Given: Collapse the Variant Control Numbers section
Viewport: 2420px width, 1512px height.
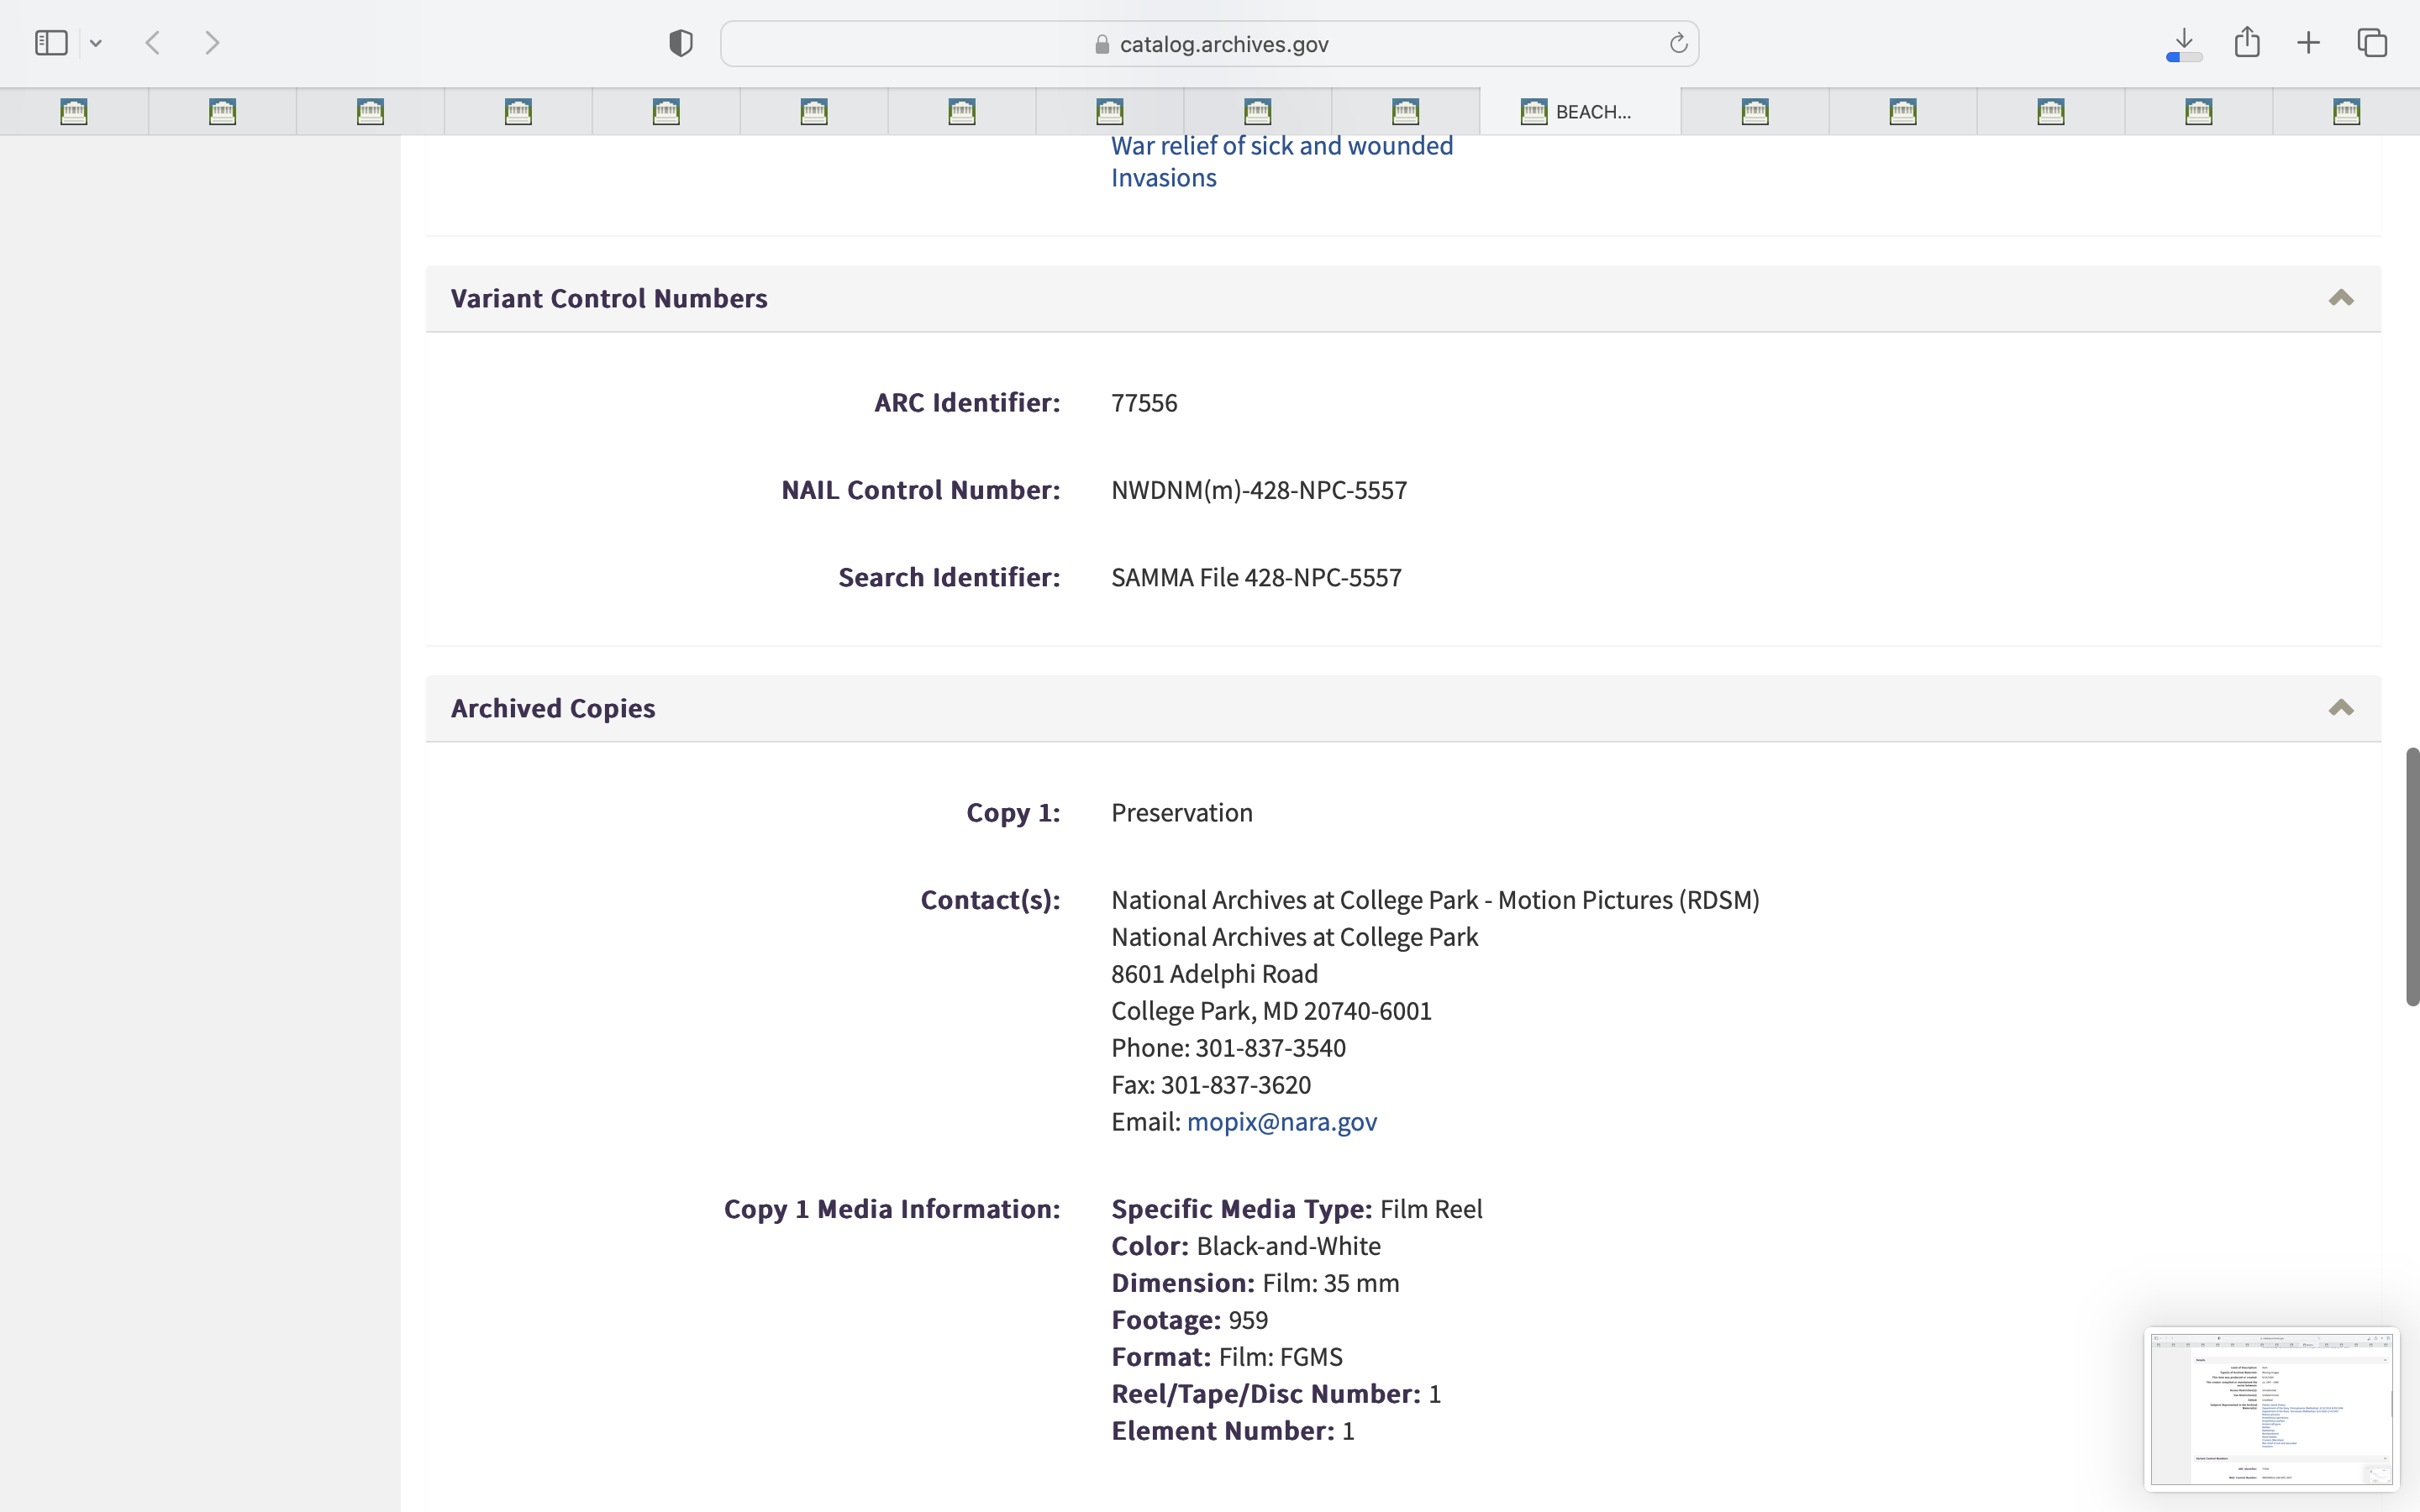Looking at the screenshot, I should point(2340,298).
